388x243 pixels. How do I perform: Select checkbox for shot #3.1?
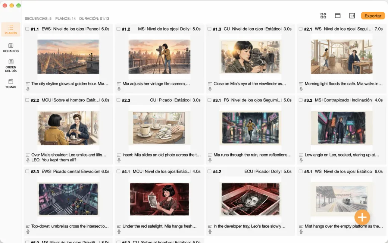[209, 100]
